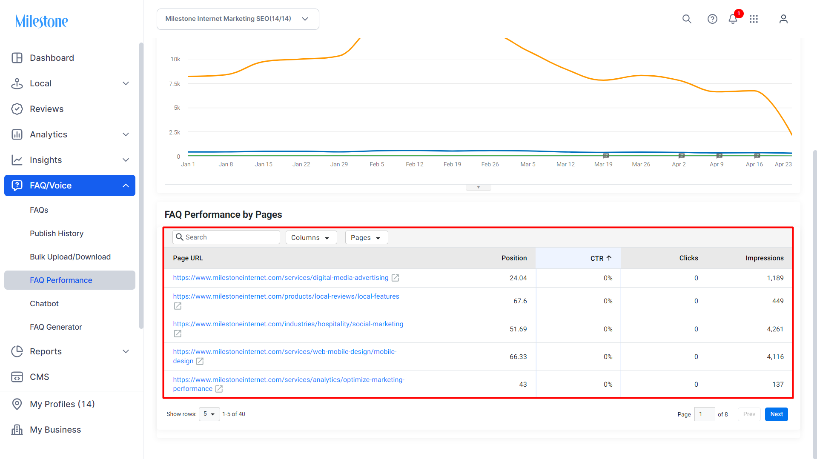The image size is (817, 459).
Task: Click the Insights line chart icon
Action: pyautogui.click(x=17, y=160)
